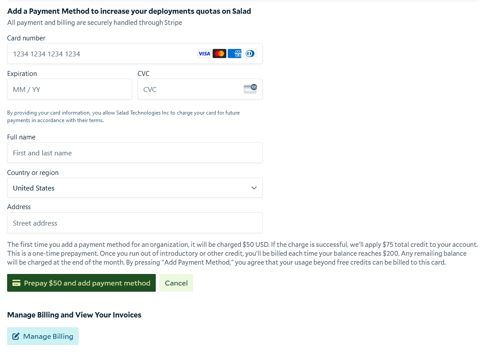Open the terms link in the Stripe disclaimer
The width and height of the screenshot is (486, 357).
(x=95, y=120)
